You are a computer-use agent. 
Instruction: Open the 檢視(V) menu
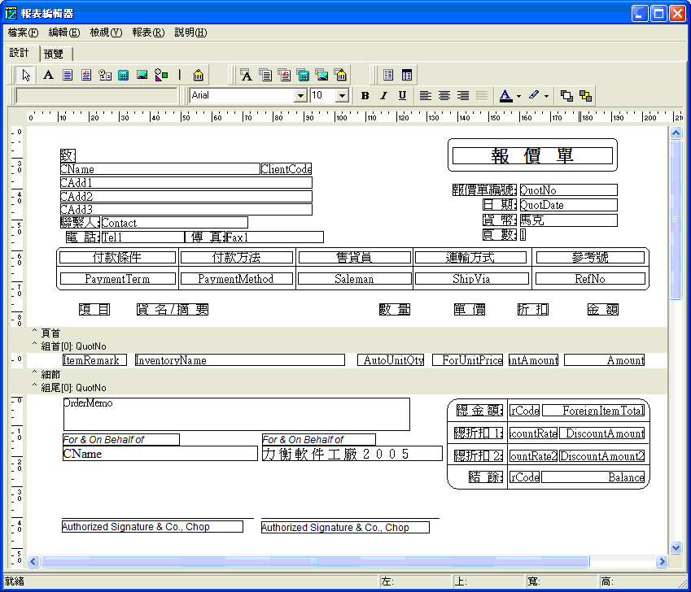106,33
